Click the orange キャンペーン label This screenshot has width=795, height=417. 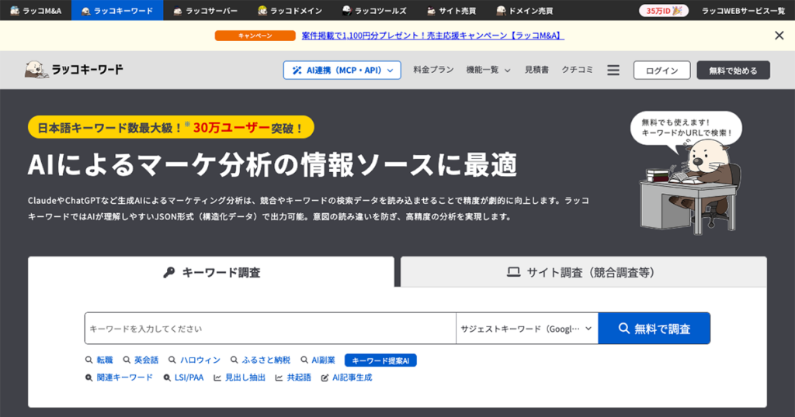pyautogui.click(x=255, y=36)
